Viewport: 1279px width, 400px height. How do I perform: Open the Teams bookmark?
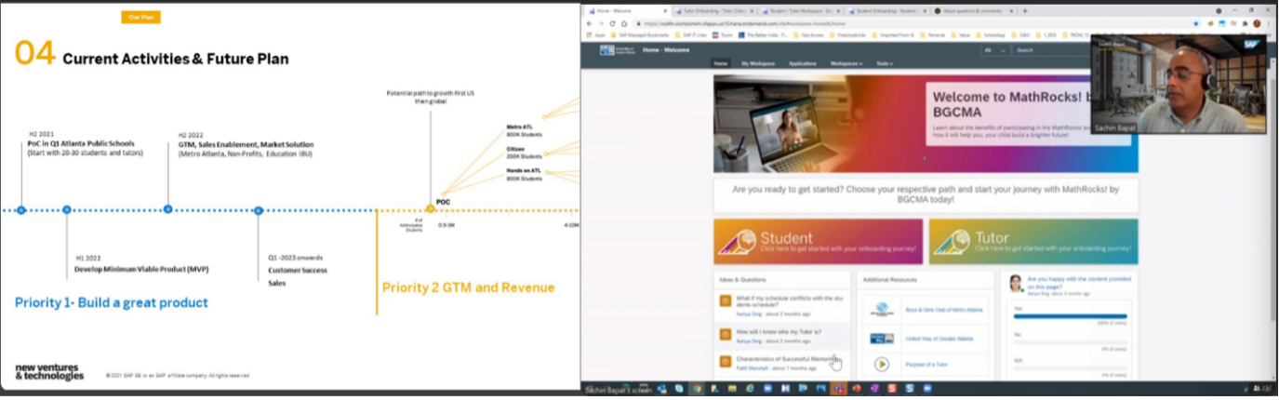722,35
